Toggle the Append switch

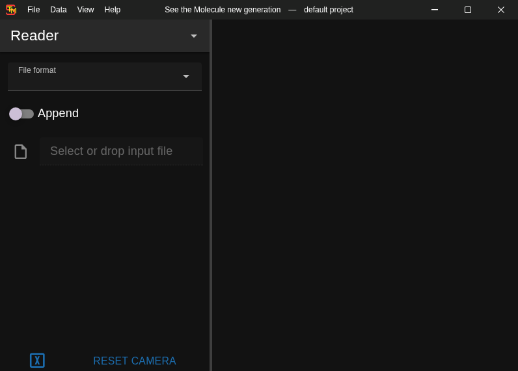pos(21,114)
